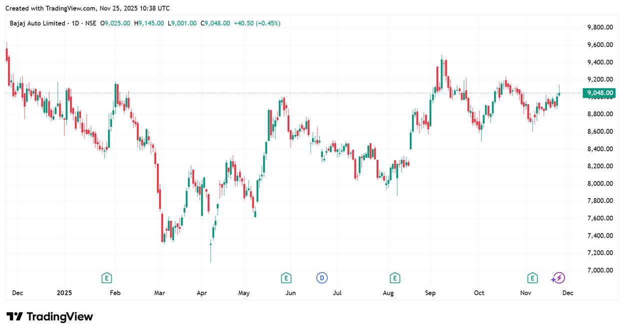Click the earnings marker near June
Screen dimensions: 624x333
click(286, 278)
